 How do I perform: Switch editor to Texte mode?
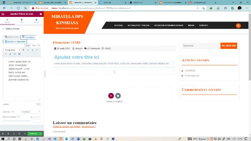coord(34,45)
